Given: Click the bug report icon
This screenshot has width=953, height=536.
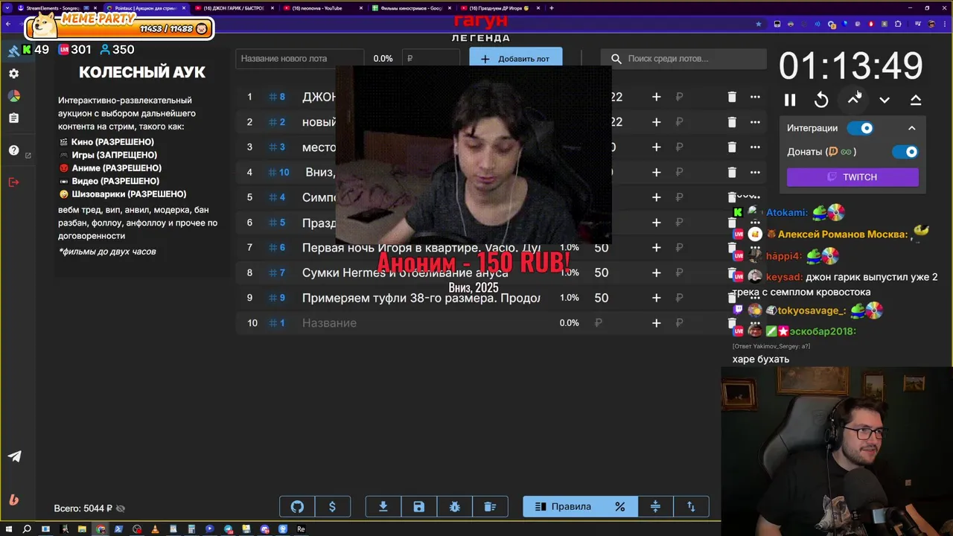Looking at the screenshot, I should tap(454, 507).
